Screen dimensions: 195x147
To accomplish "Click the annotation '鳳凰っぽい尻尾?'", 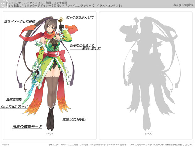I will tap(74, 119).
